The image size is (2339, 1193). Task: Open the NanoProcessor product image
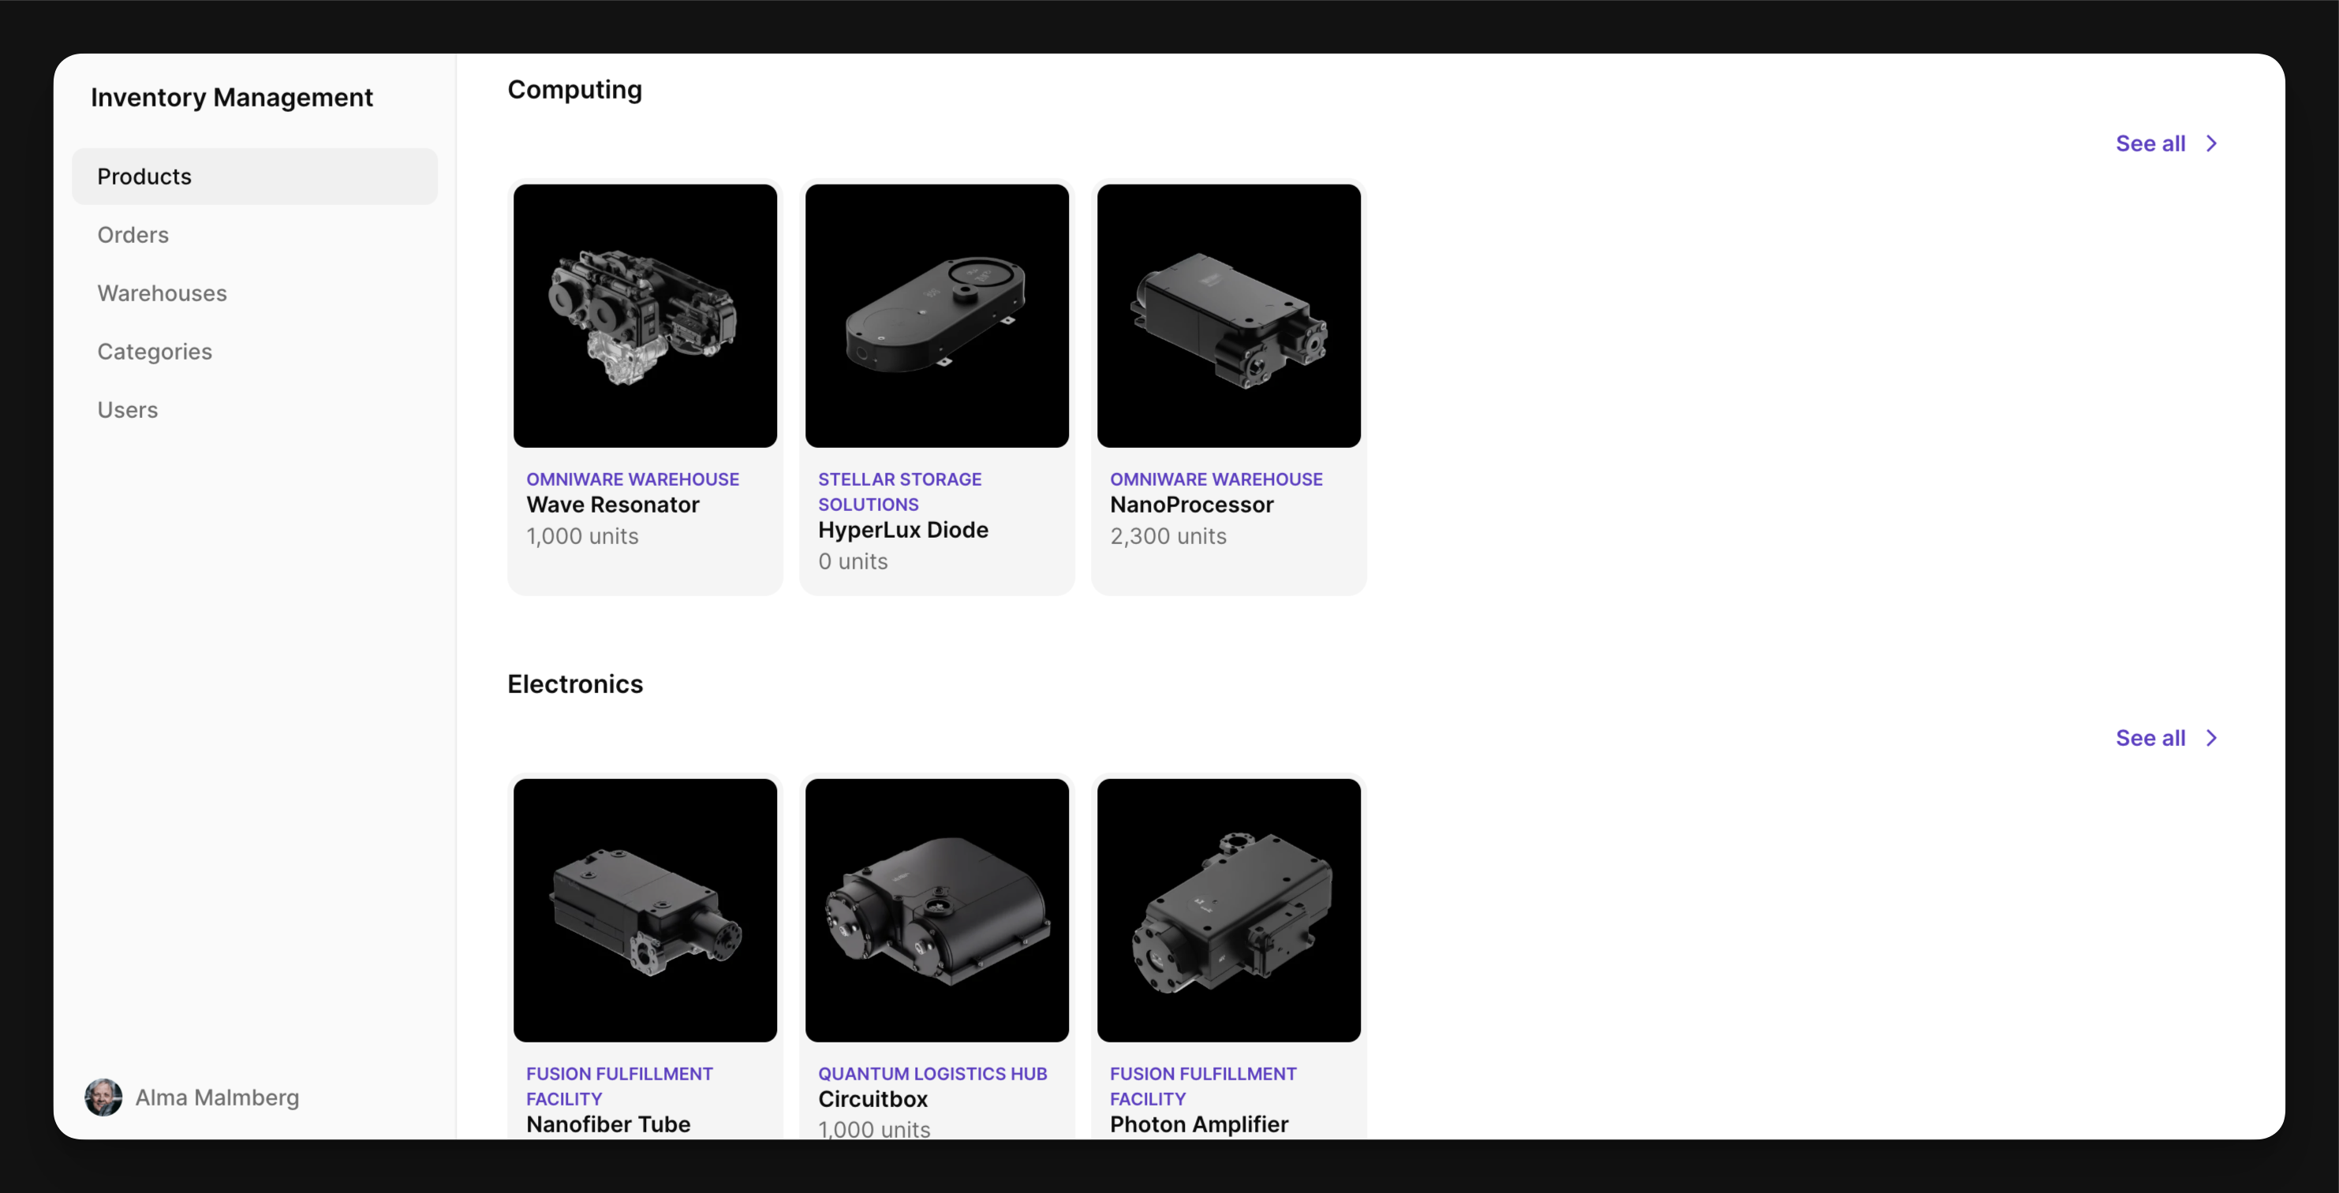pos(1228,316)
